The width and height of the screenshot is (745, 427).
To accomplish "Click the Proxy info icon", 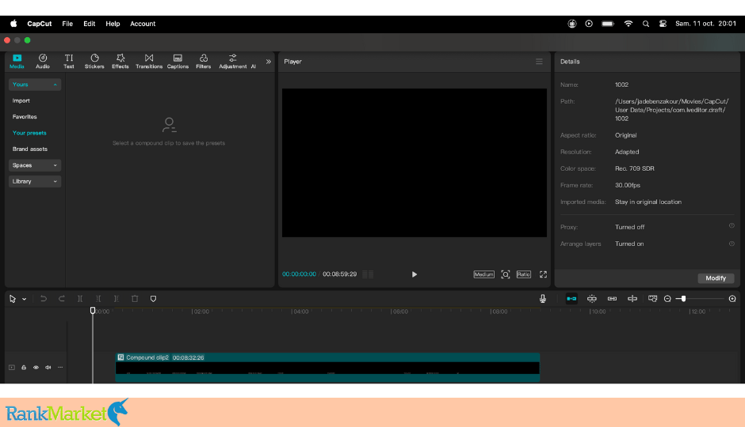I will coord(732,226).
